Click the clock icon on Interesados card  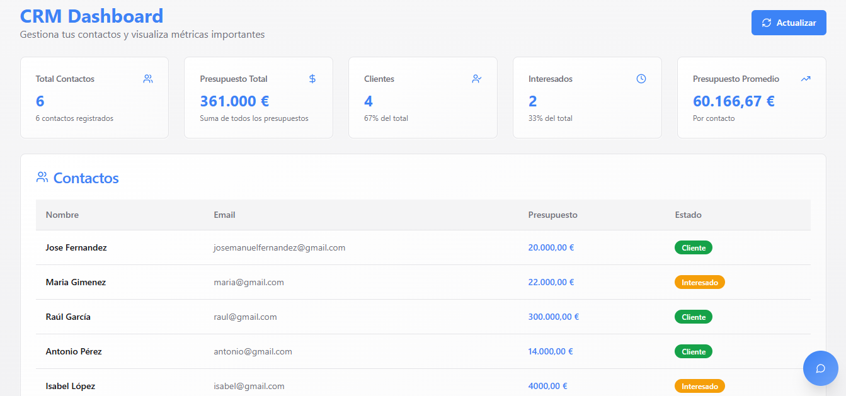pos(641,79)
